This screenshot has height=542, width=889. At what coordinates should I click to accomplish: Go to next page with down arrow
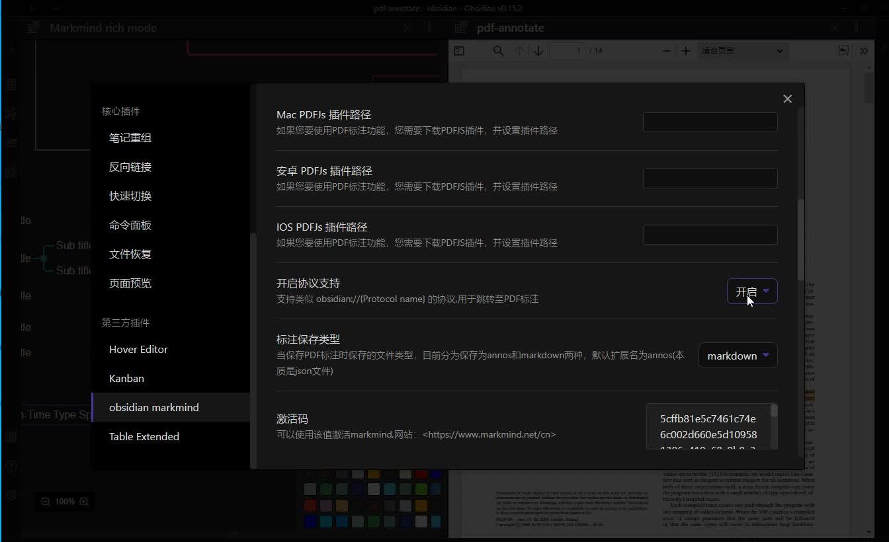538,50
